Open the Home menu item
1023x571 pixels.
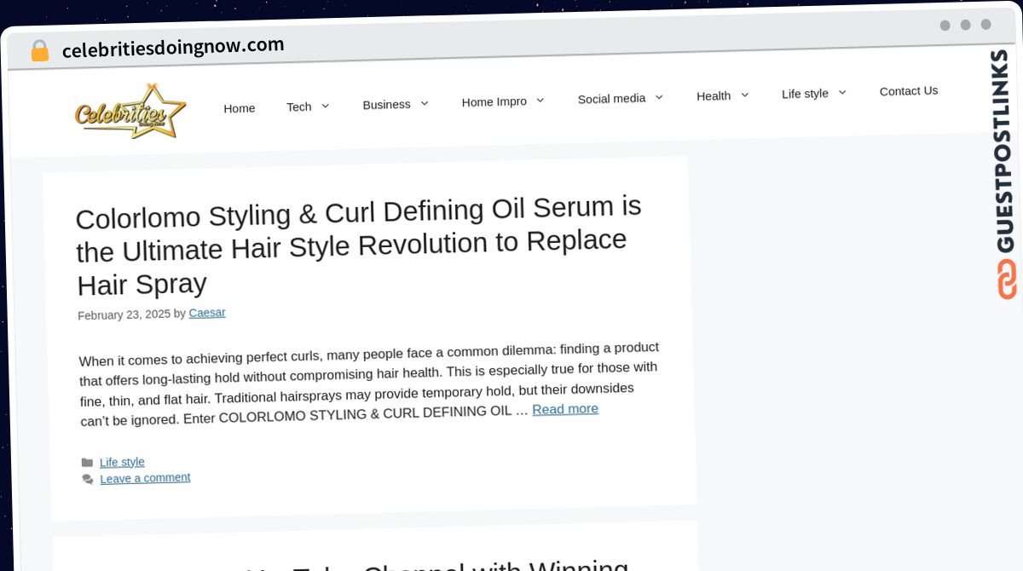click(240, 108)
